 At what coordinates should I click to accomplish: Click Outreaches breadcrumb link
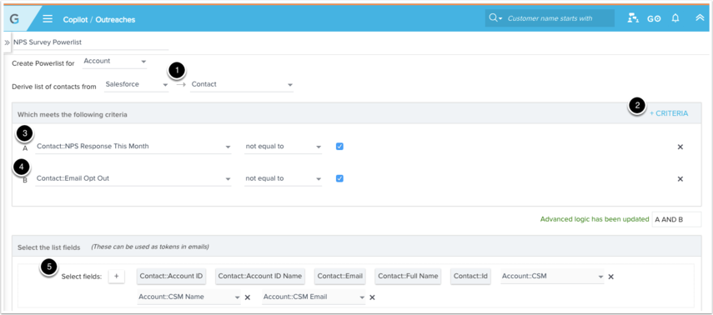click(x=115, y=20)
